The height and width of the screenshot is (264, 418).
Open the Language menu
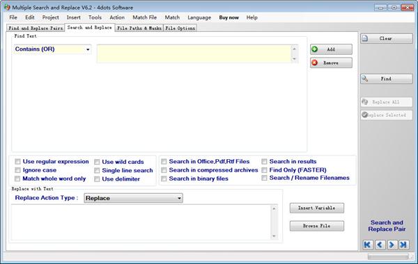[x=199, y=17]
